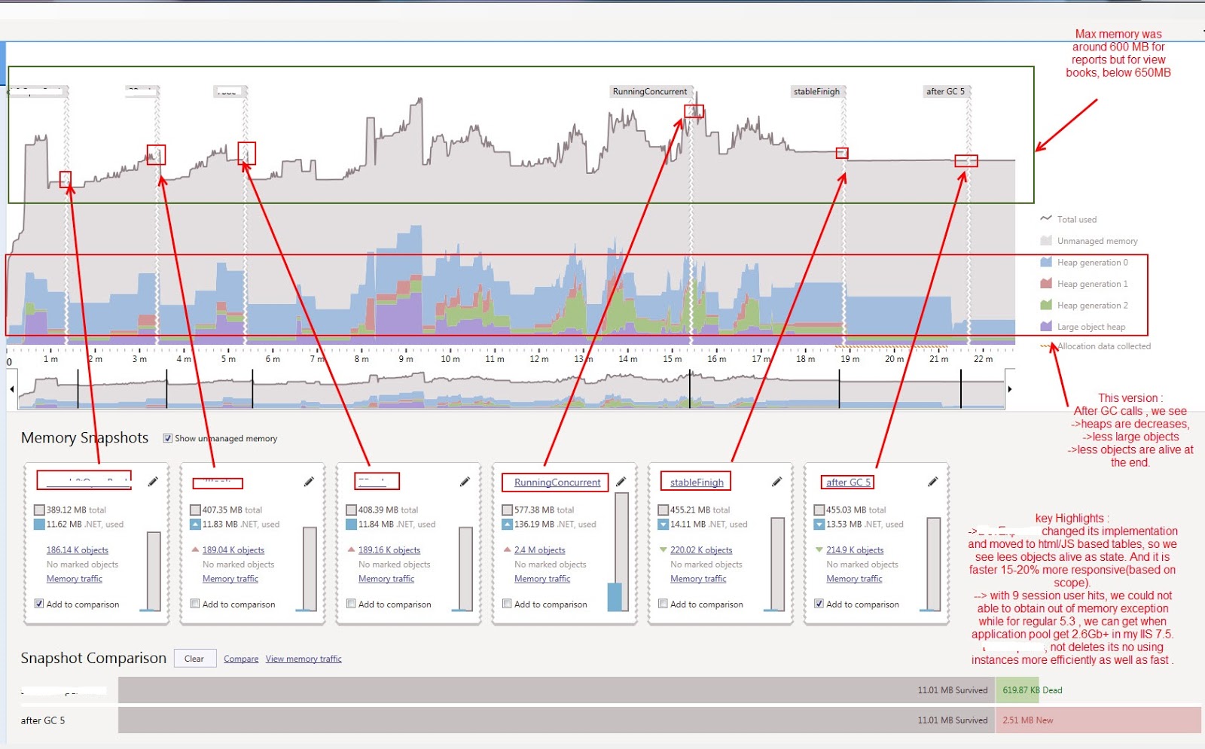Click the Memory Snapshots heading

(x=84, y=438)
